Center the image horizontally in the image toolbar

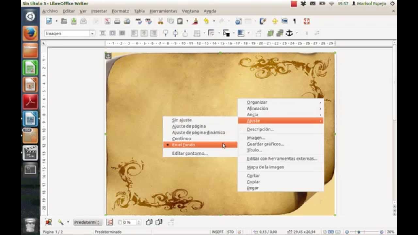(x=144, y=33)
